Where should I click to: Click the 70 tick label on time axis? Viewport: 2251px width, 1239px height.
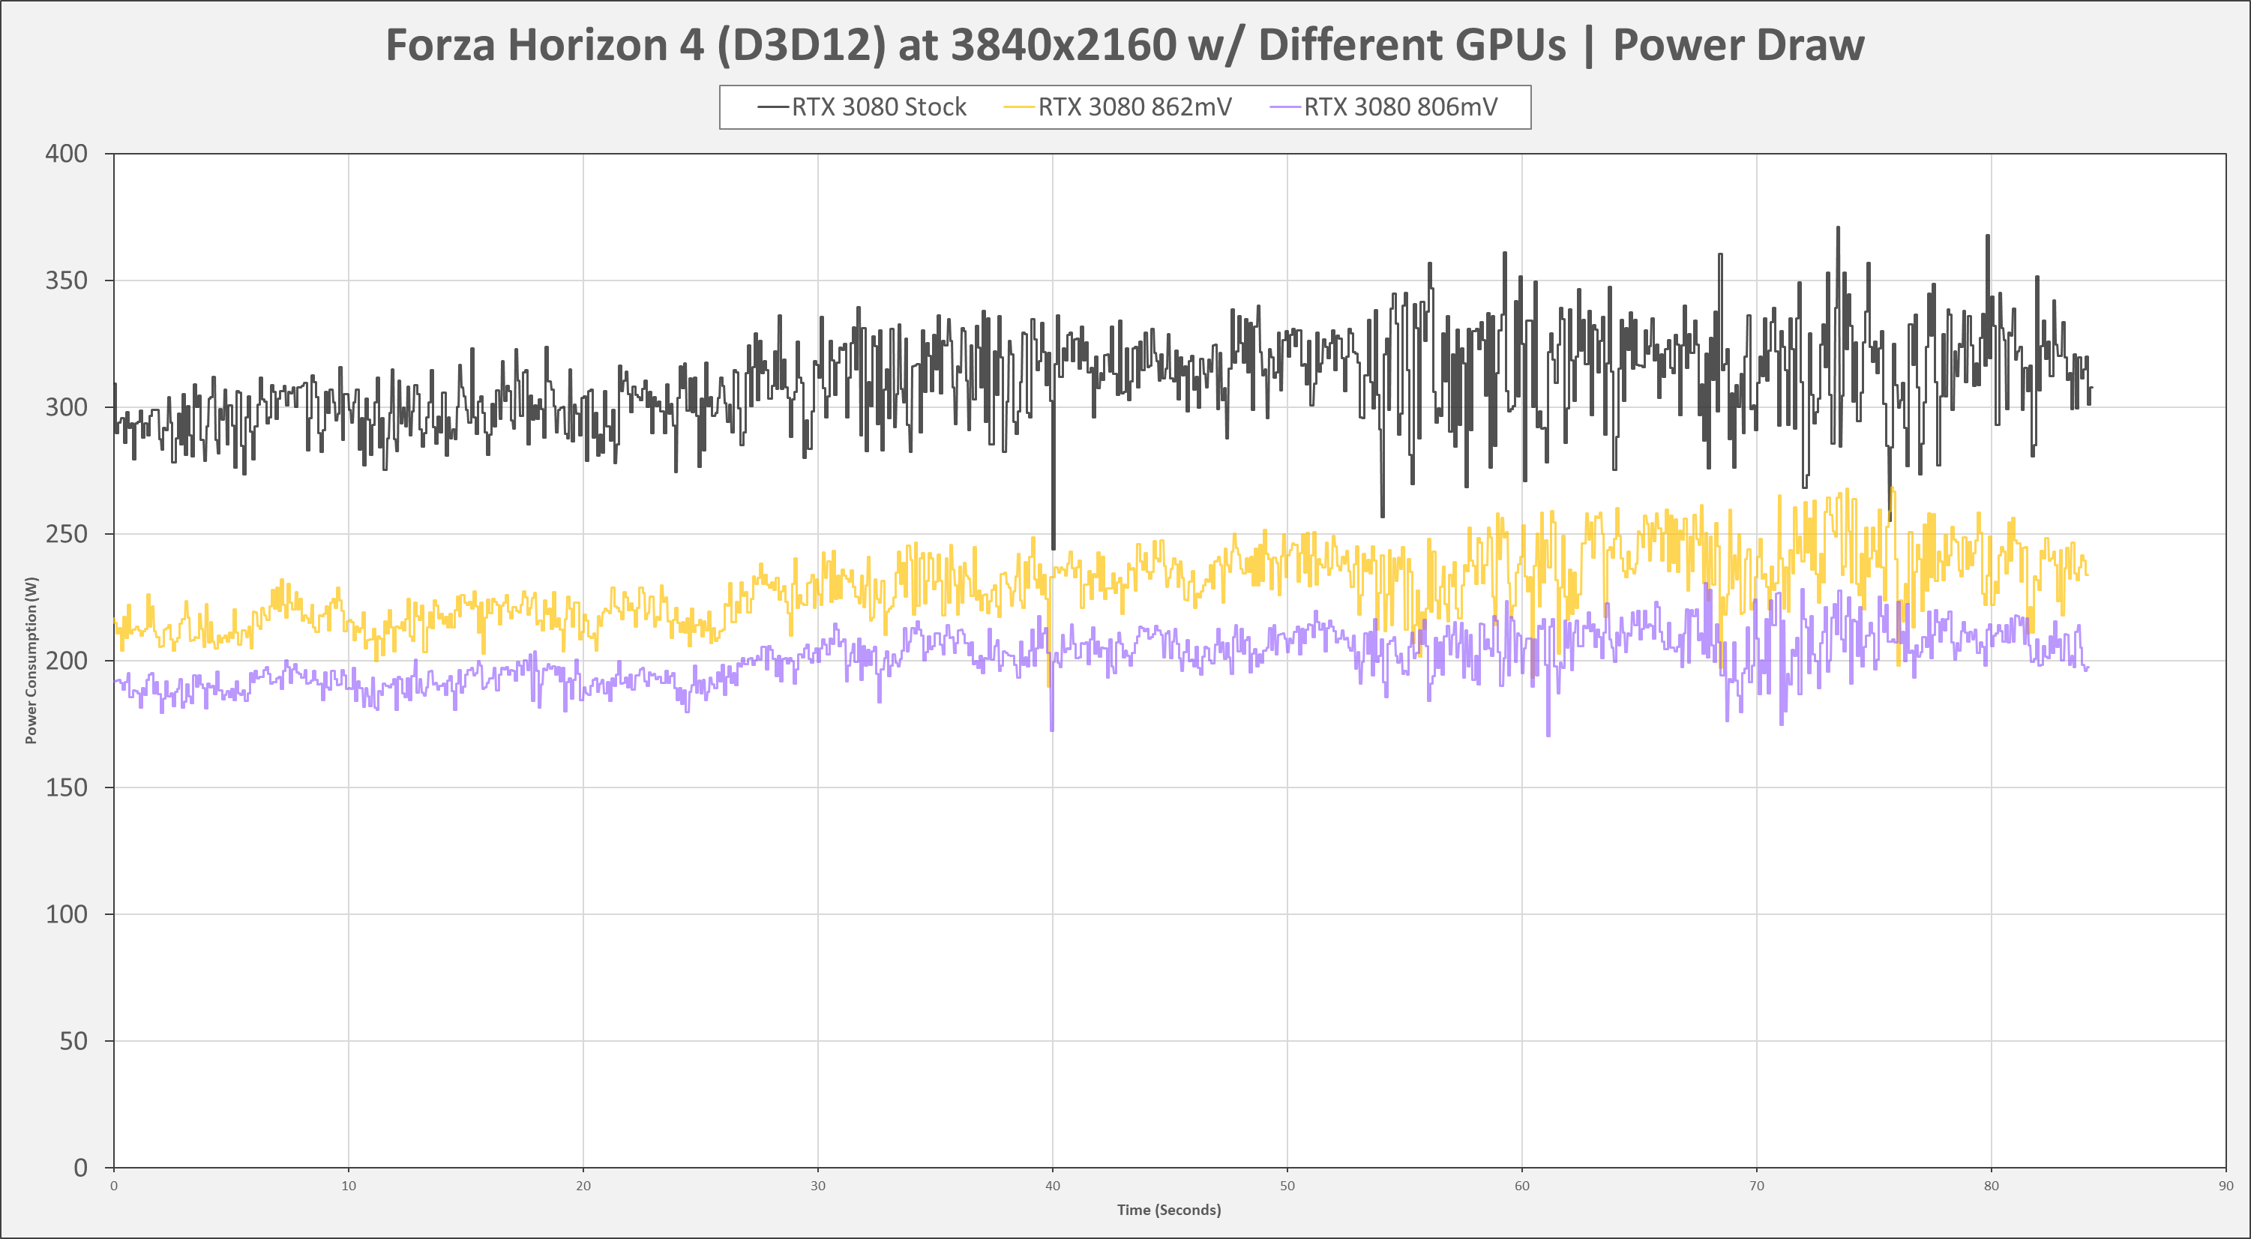pyautogui.click(x=1756, y=1186)
